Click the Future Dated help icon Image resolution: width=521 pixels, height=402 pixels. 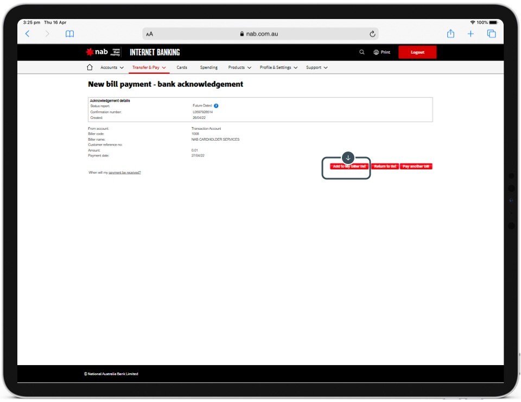click(216, 106)
